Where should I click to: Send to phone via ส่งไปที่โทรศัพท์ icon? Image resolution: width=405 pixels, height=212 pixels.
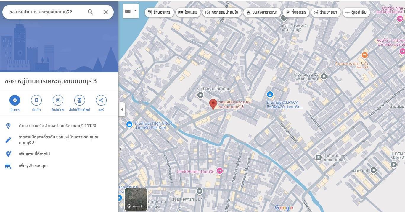click(x=79, y=100)
